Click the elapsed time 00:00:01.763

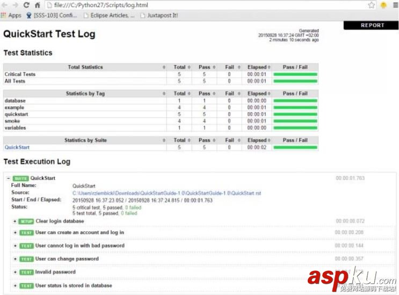point(350,178)
